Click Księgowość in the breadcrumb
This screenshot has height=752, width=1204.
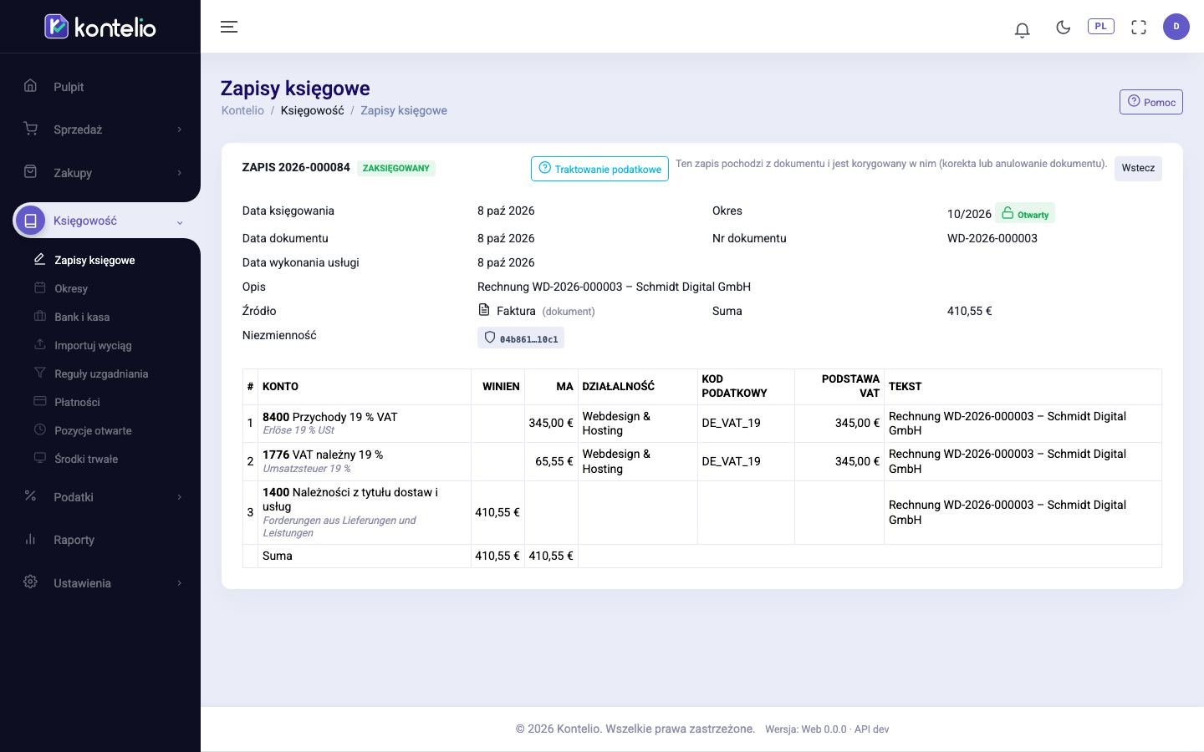pos(312,110)
